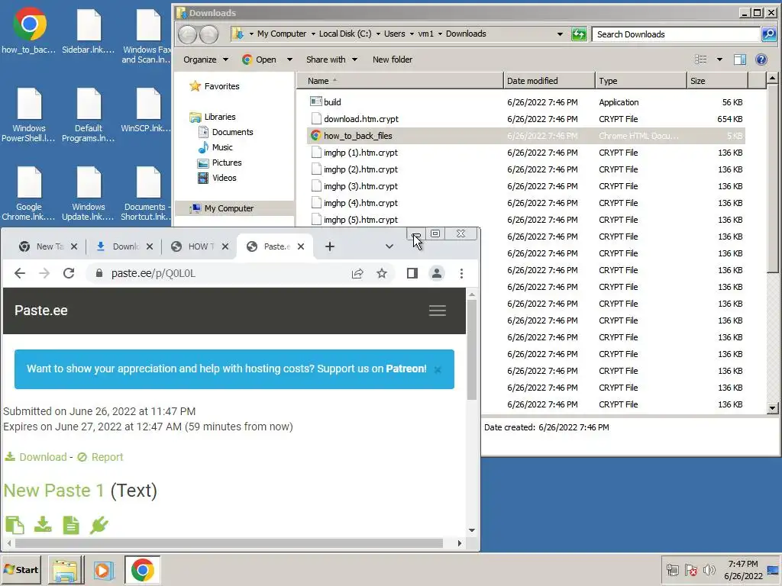782x586 pixels.
Task: Share this page icon in address bar
Action: click(x=357, y=273)
